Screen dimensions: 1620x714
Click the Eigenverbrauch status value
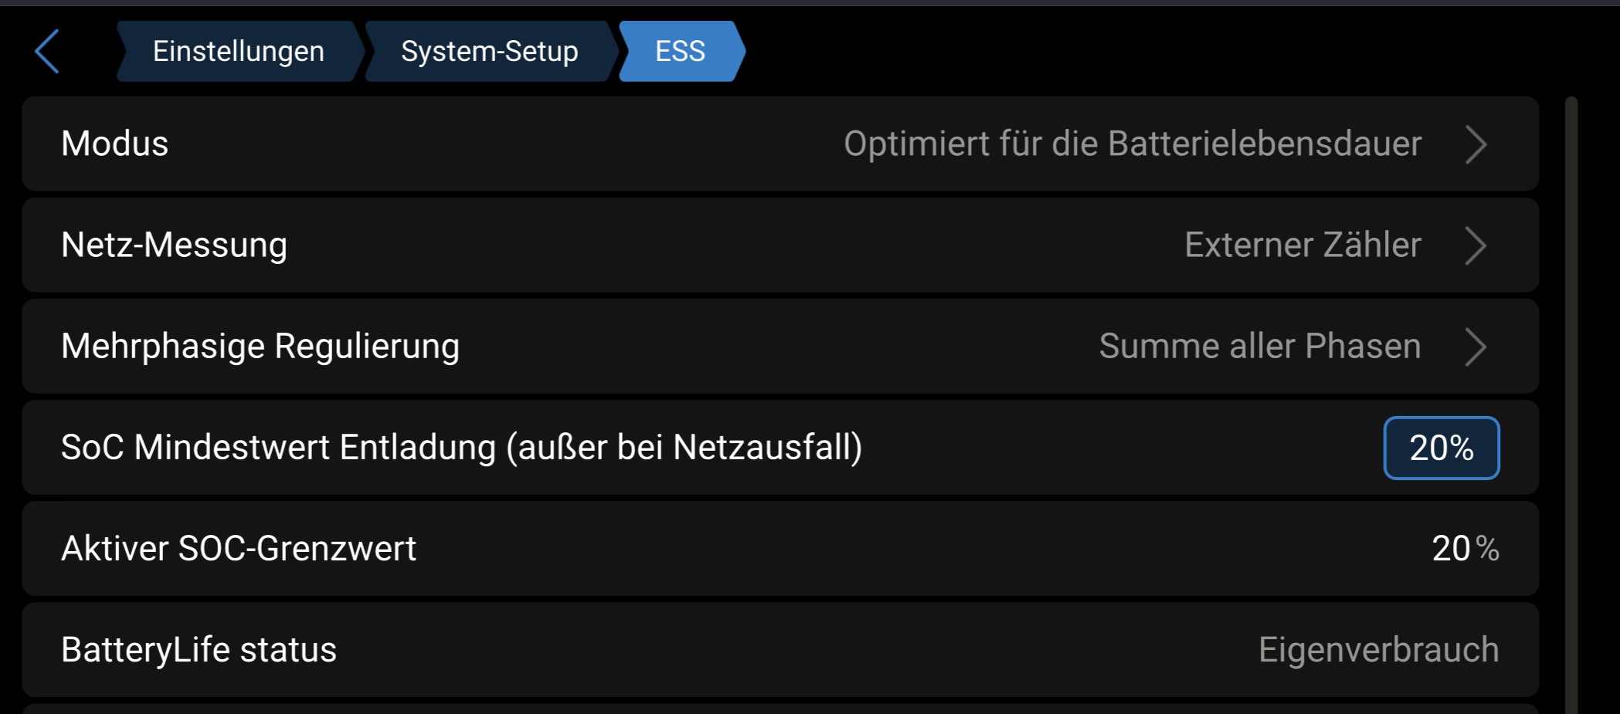(1378, 650)
